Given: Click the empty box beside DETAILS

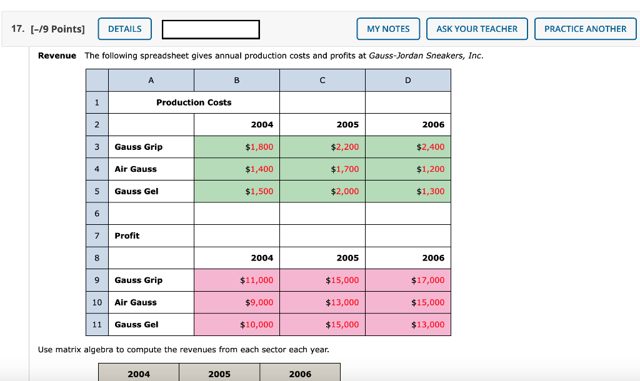Looking at the screenshot, I should (211, 29).
